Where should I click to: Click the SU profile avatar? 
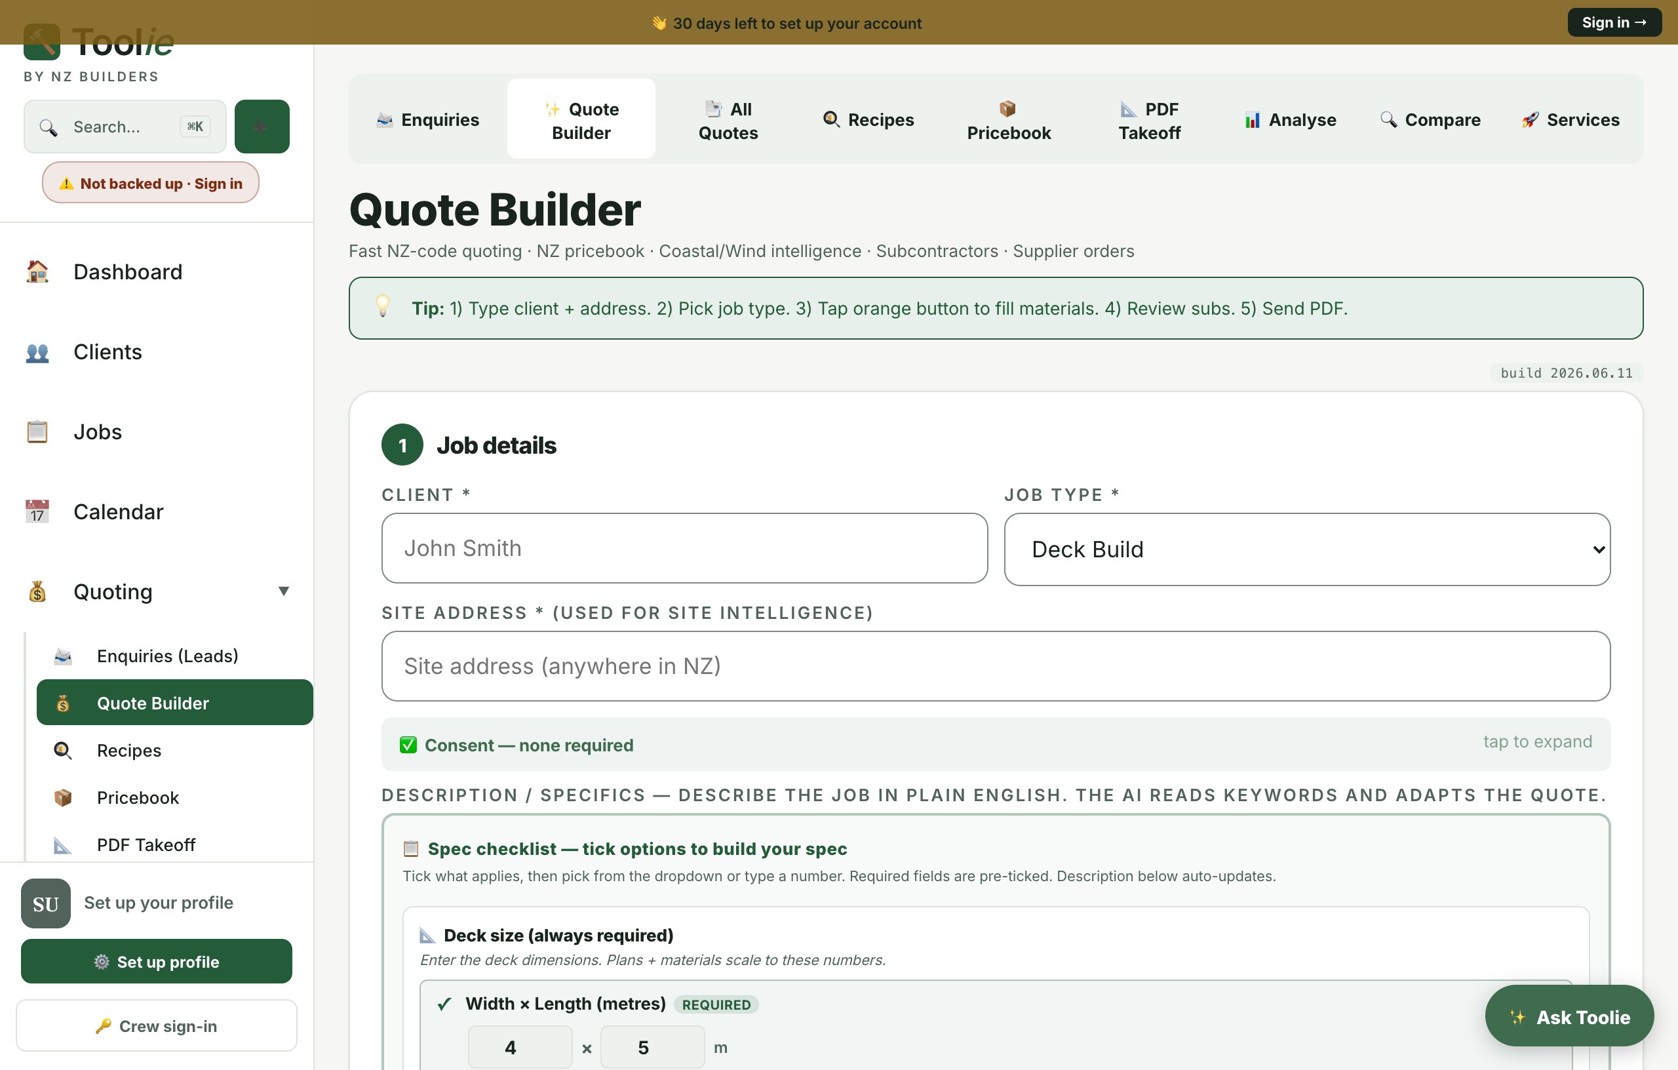[45, 903]
